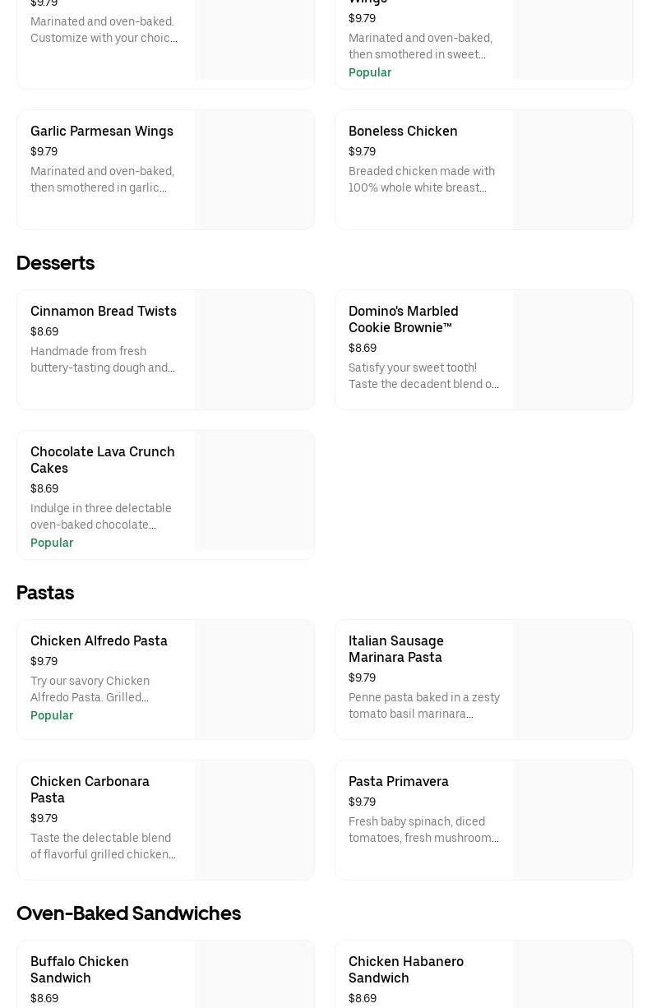Click the Oven-Baked Sandwiches heading

(128, 913)
